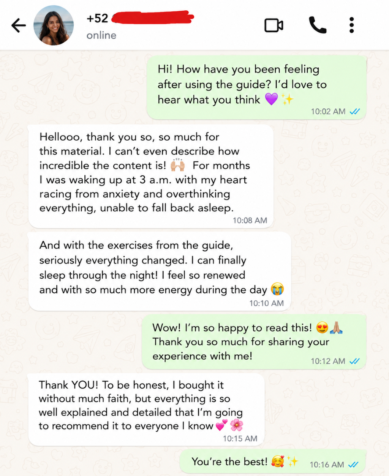Start a video call
The height and width of the screenshot is (476, 389).
(x=274, y=25)
